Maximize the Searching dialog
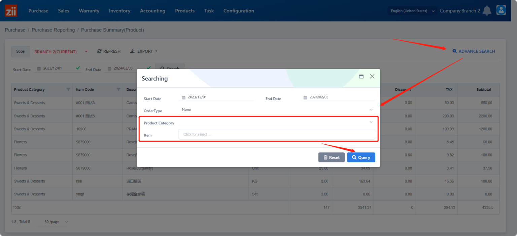517x236 pixels. tap(361, 76)
